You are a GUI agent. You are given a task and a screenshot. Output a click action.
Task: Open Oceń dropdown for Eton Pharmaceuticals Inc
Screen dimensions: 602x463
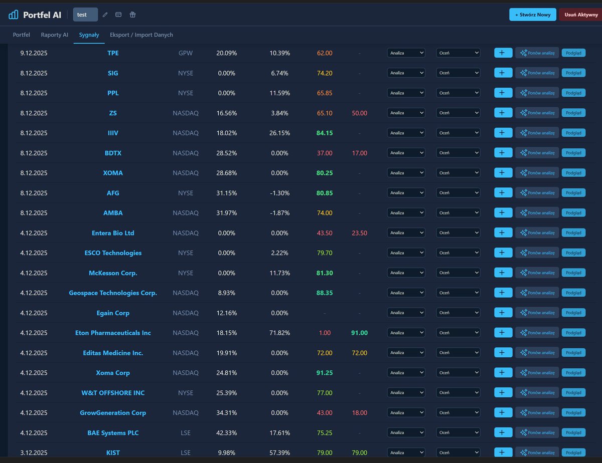coord(458,333)
